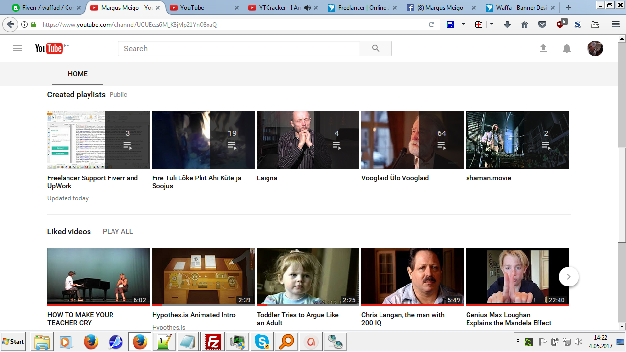Show next liked videos with arrow
This screenshot has width=626, height=352.
pyautogui.click(x=568, y=277)
